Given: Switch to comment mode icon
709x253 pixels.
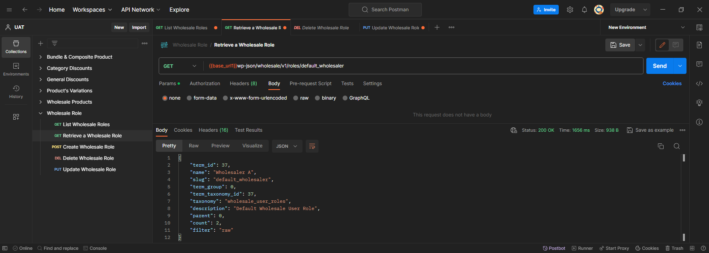Looking at the screenshot, I should (x=676, y=45).
